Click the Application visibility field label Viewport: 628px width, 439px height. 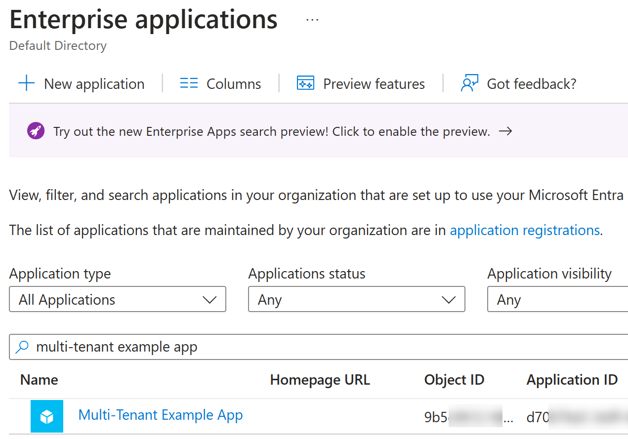[x=549, y=274]
